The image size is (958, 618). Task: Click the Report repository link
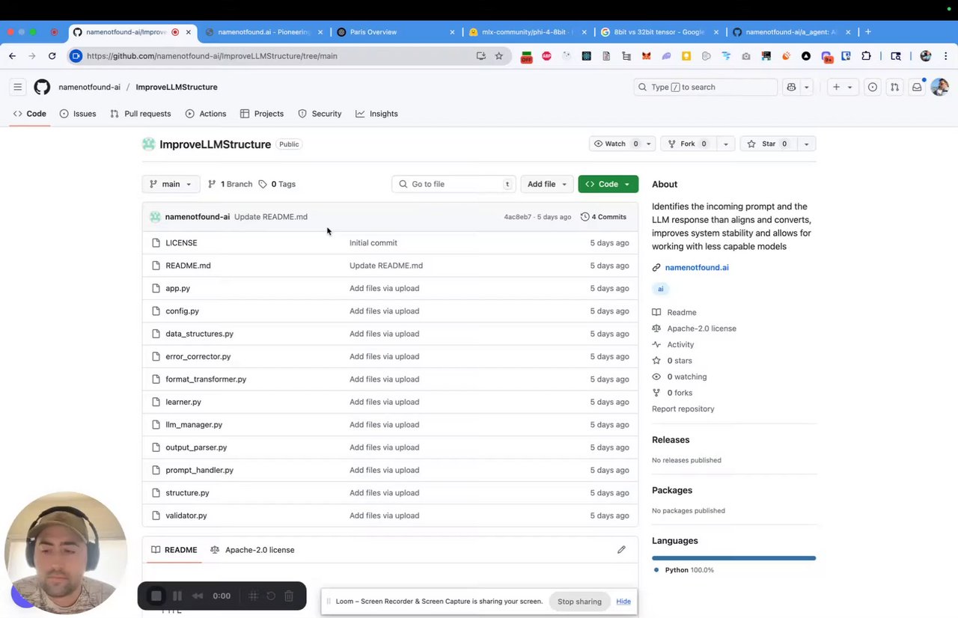(683, 409)
